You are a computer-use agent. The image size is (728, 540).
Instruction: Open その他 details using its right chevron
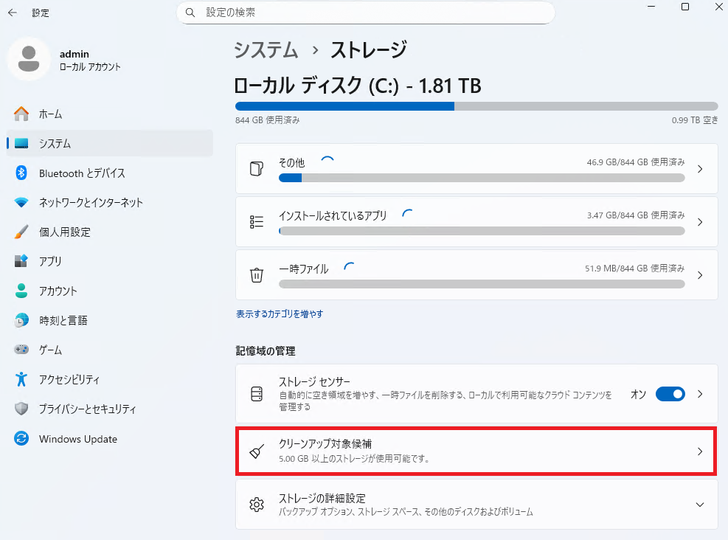click(x=700, y=169)
